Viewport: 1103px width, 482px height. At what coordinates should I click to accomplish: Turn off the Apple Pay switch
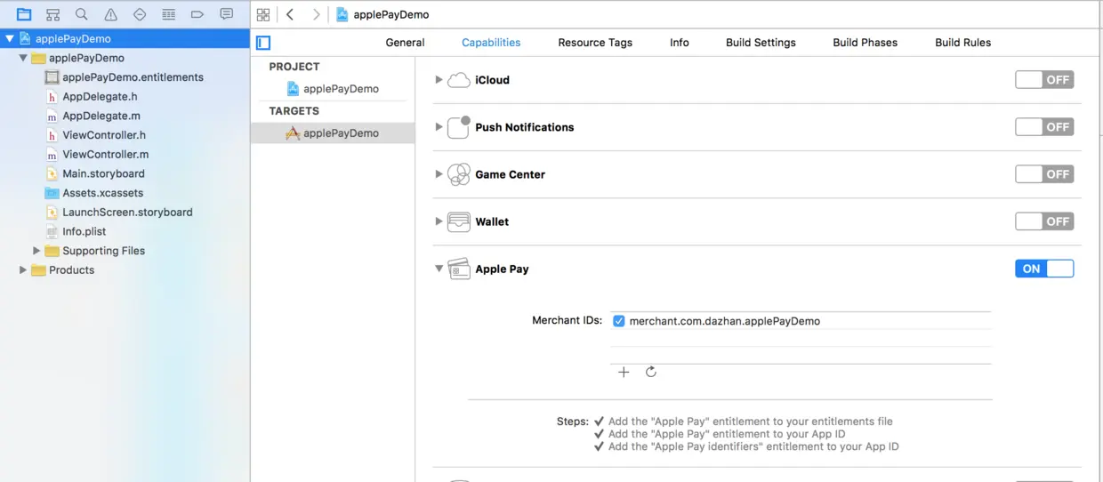point(1044,269)
